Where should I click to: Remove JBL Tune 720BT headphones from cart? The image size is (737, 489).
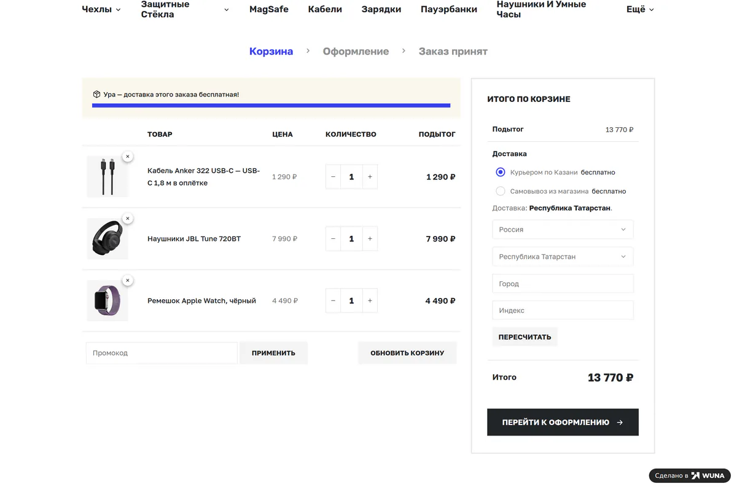point(127,219)
